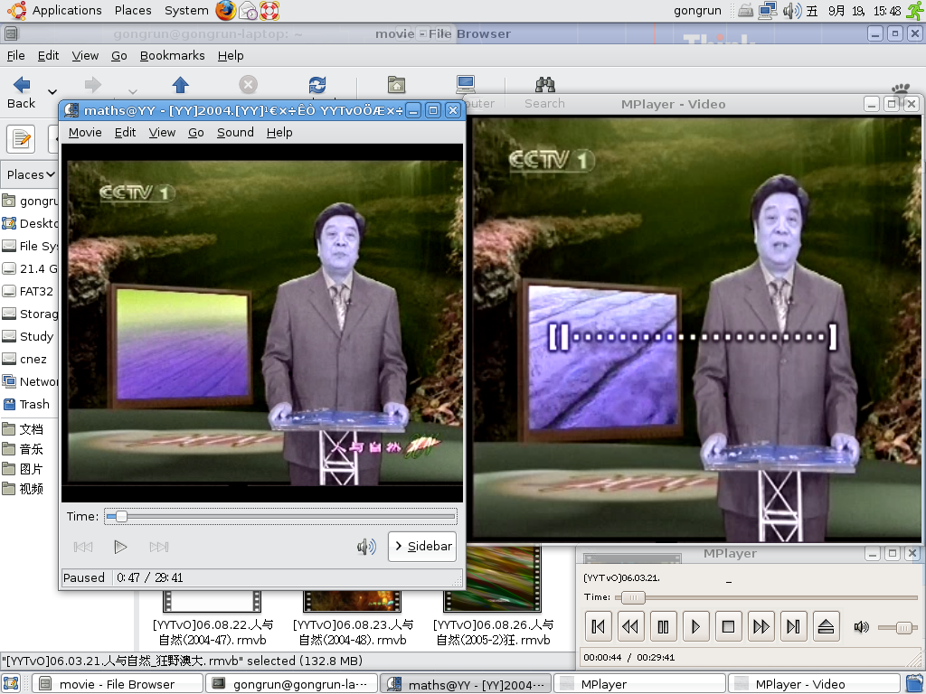Image resolution: width=926 pixels, height=694 pixels.
Task: Stop playback in MPlayer control panel
Action: [x=728, y=626]
